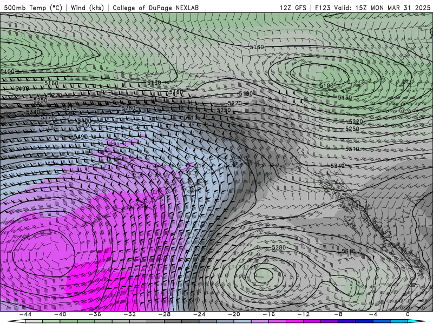Select the -24 temperature scale label
Screen dimensions: 433x324
click(199, 314)
